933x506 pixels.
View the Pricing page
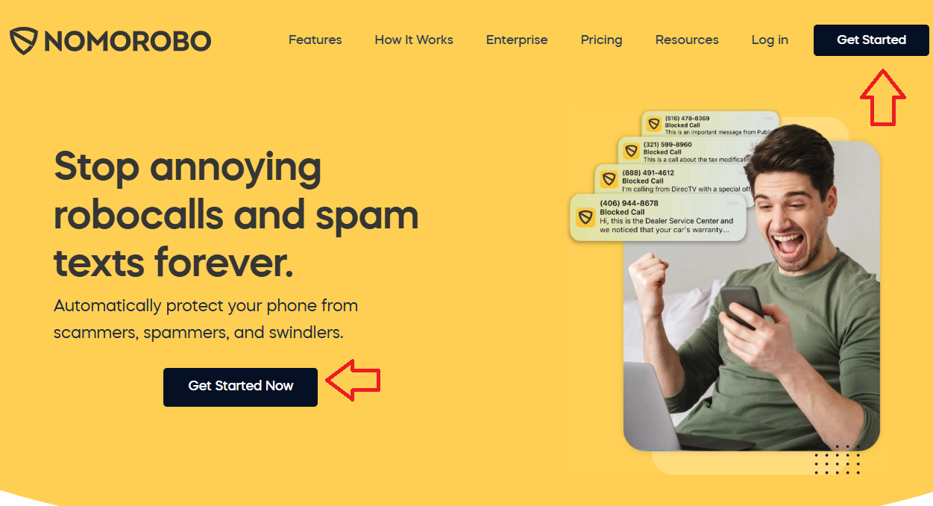pyautogui.click(x=601, y=40)
